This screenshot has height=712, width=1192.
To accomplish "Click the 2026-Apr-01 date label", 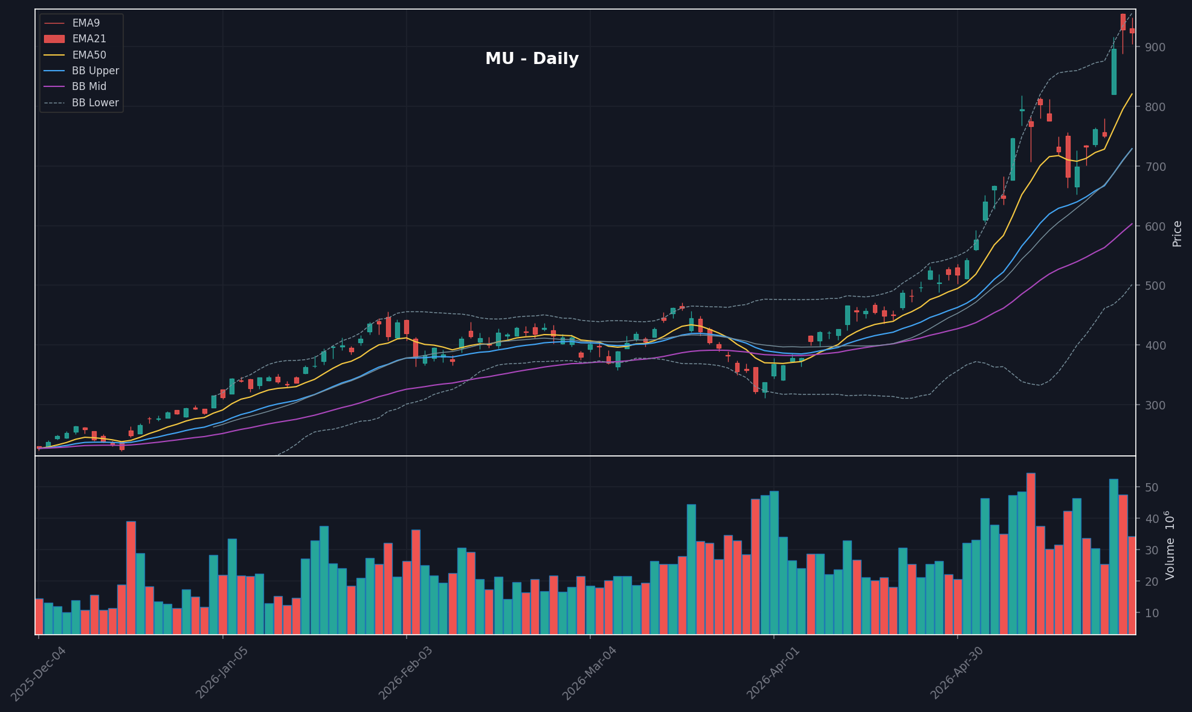I will tap(773, 673).
